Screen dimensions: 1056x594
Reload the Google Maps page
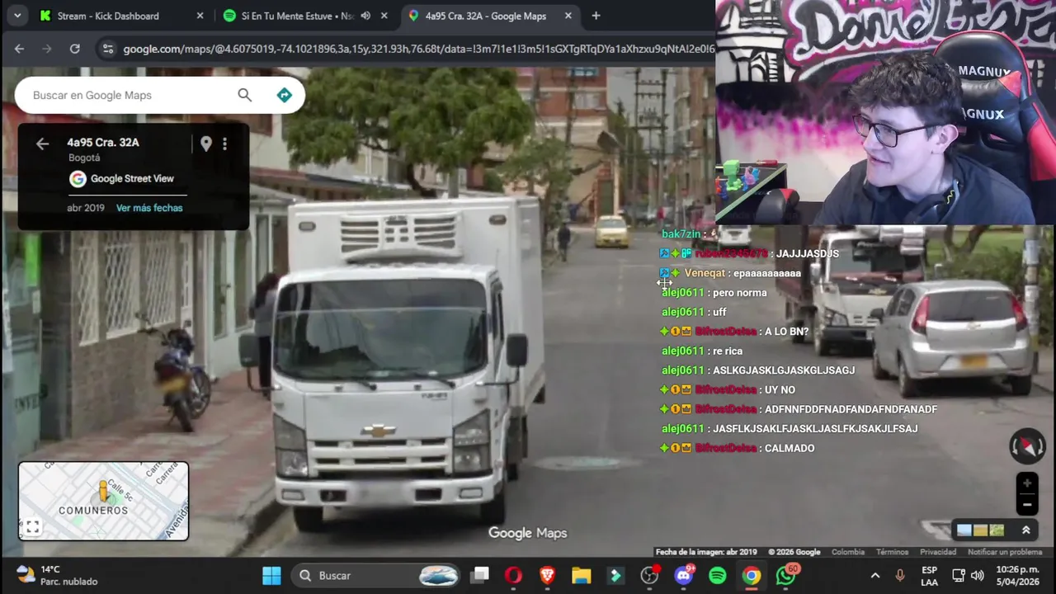pos(74,49)
